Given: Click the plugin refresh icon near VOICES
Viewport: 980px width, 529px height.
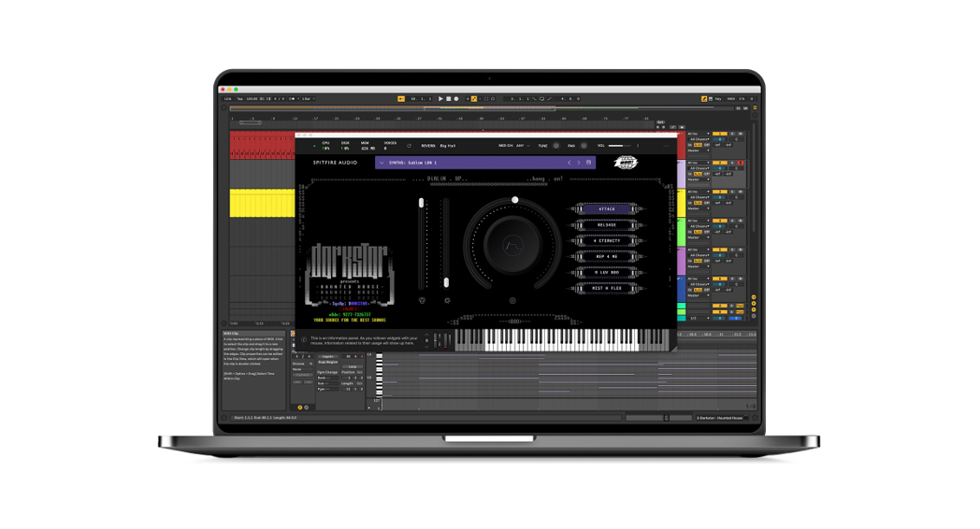Looking at the screenshot, I should click(410, 146).
